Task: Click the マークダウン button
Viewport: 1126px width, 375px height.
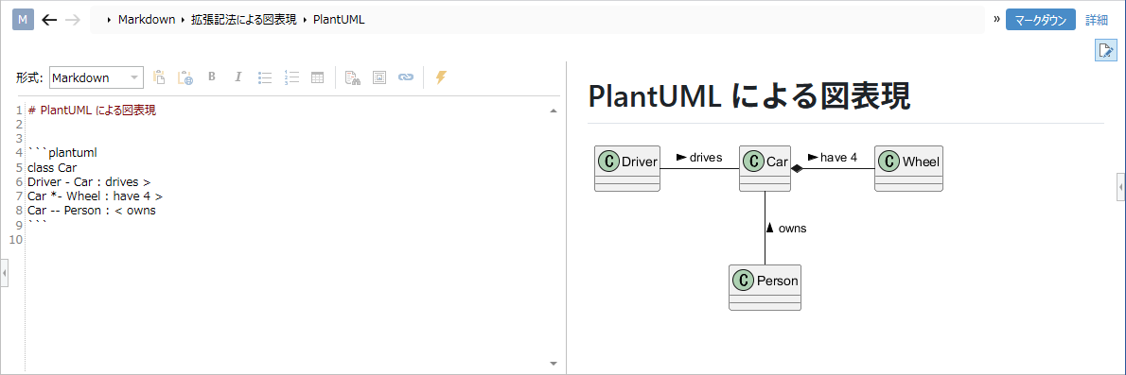Action: click(1041, 20)
